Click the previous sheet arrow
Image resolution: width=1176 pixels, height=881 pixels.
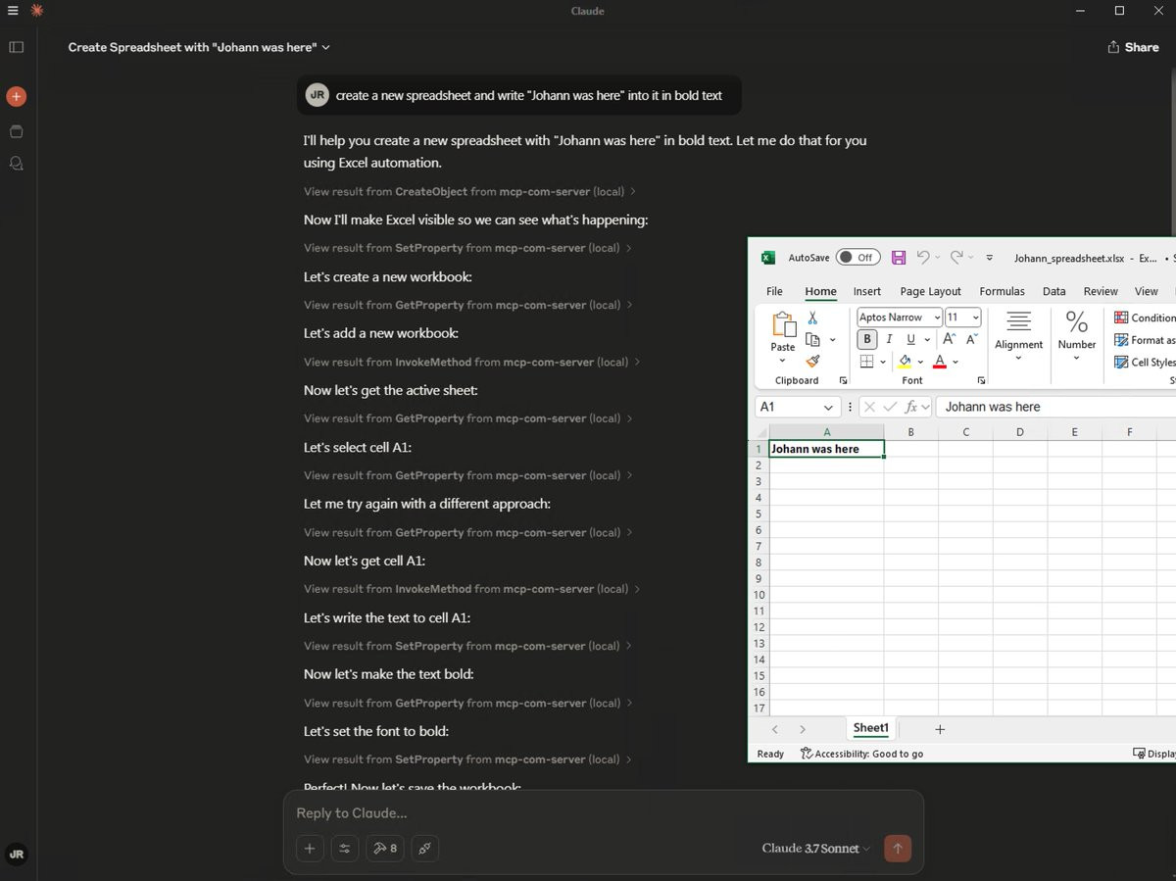coord(774,729)
